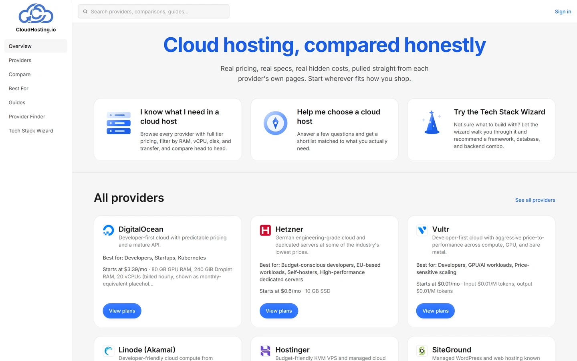Open 'Try the Tech Stack Wizard' heading
The width and height of the screenshot is (577, 361).
point(499,112)
